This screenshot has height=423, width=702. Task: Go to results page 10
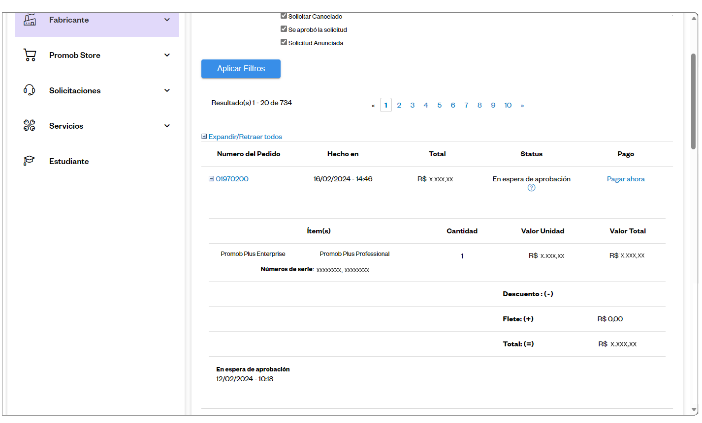point(508,105)
